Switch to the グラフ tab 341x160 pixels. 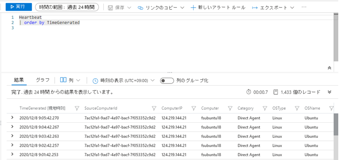pos(43,80)
